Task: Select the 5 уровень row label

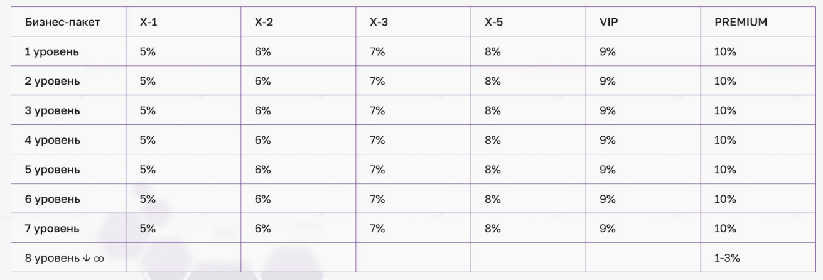Action: tap(52, 170)
